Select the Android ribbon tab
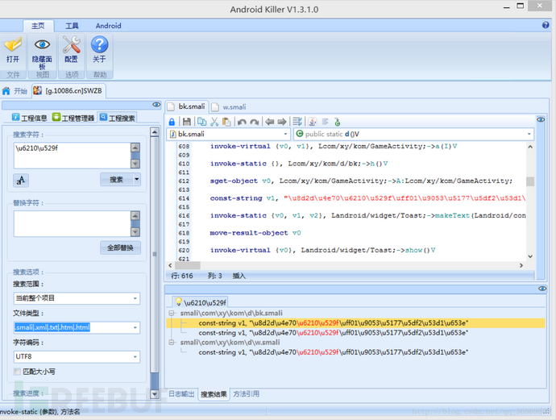Screen dimensions: 556x420 [x=109, y=26]
